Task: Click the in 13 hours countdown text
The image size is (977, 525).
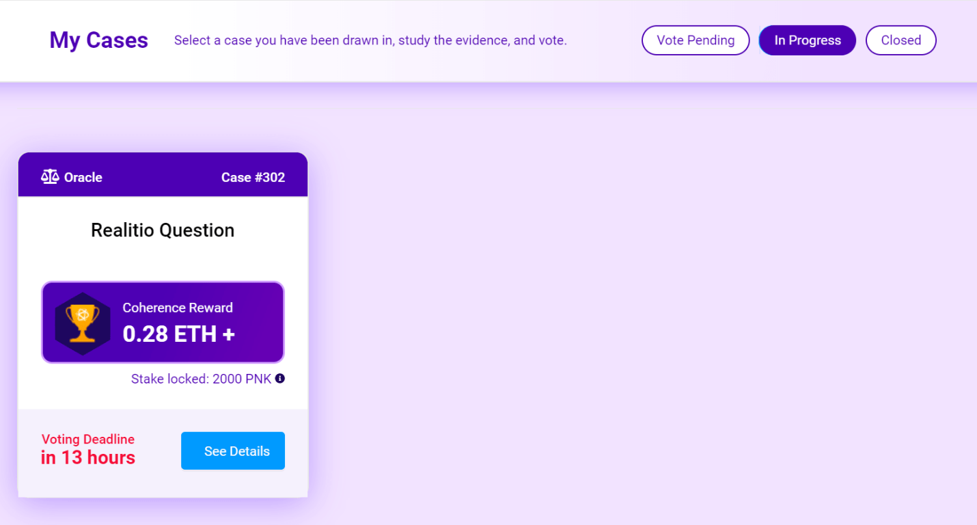Action: click(87, 457)
